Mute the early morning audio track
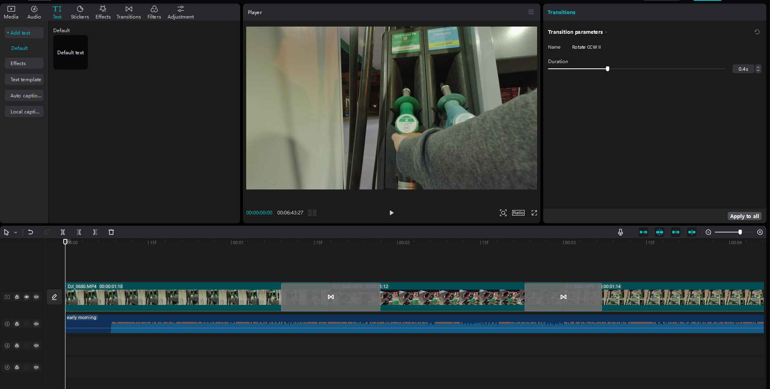The image size is (770, 389). (x=36, y=324)
